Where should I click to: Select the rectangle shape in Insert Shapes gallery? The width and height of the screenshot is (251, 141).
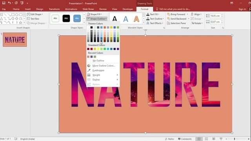click(x=13, y=15)
